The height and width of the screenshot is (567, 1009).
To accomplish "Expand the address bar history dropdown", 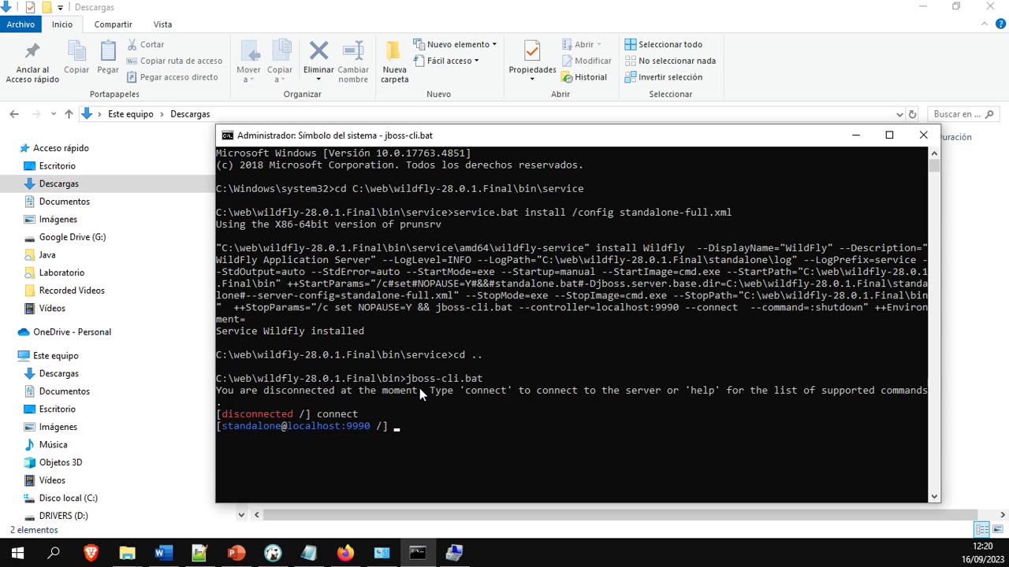I will (900, 114).
